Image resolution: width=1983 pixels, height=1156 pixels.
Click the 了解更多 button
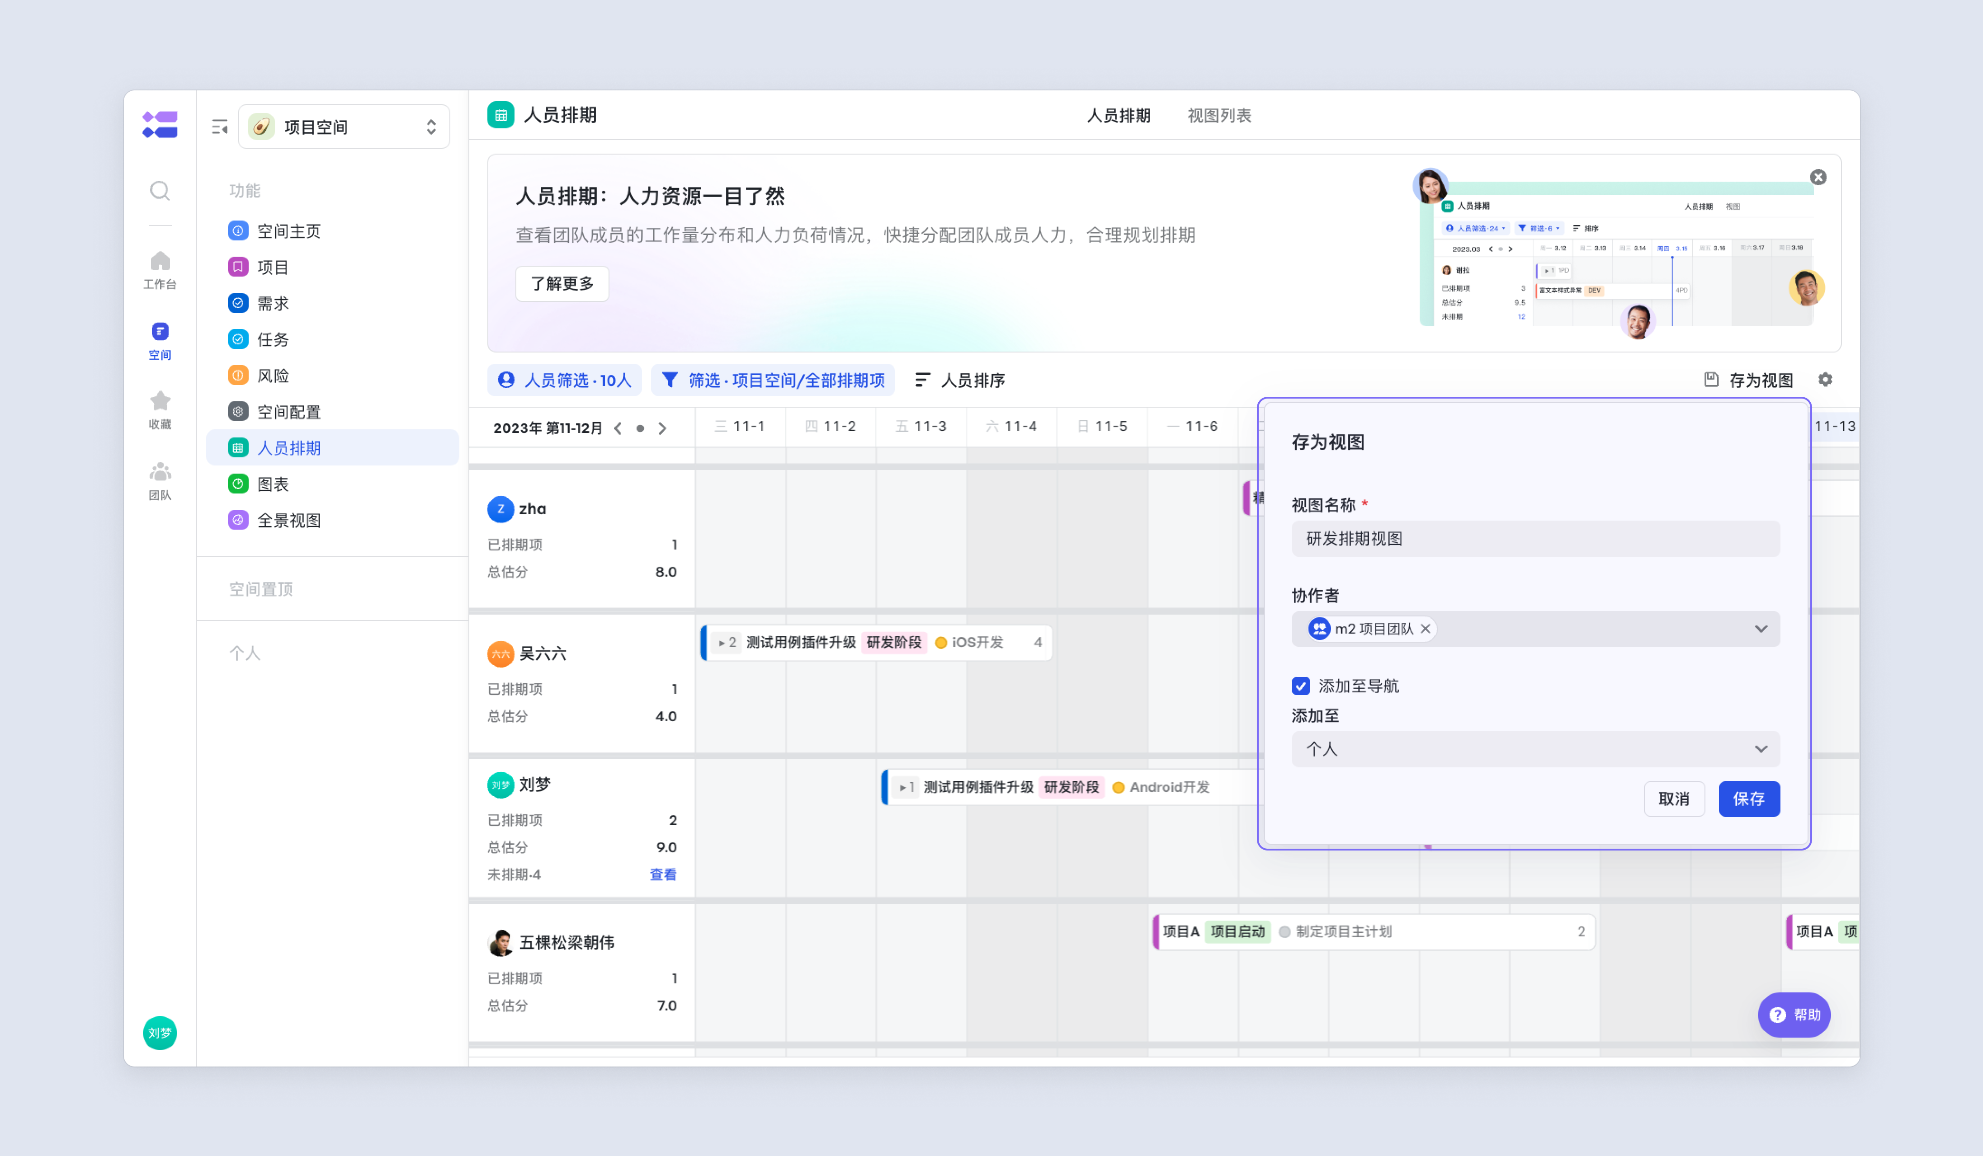[562, 283]
